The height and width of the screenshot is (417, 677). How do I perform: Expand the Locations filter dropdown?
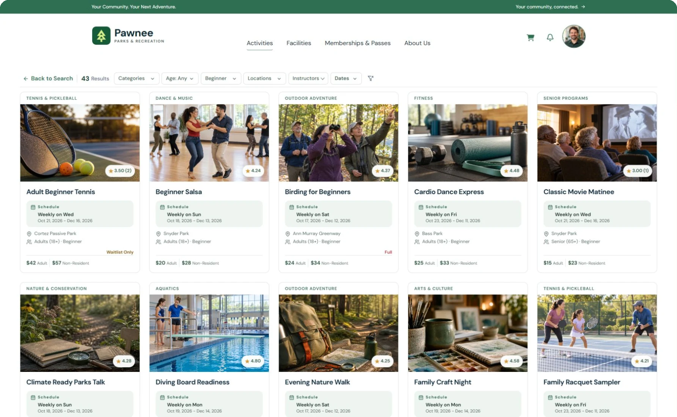point(264,78)
